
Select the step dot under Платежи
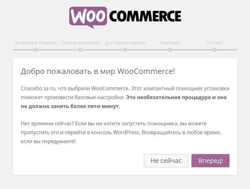coord(170,50)
